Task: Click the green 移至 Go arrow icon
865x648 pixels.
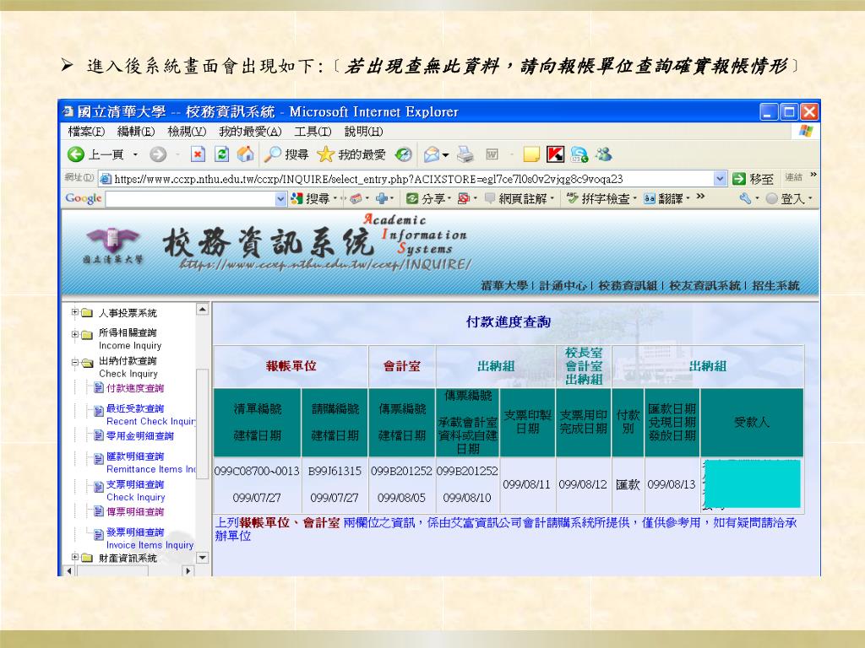Action: 738,179
